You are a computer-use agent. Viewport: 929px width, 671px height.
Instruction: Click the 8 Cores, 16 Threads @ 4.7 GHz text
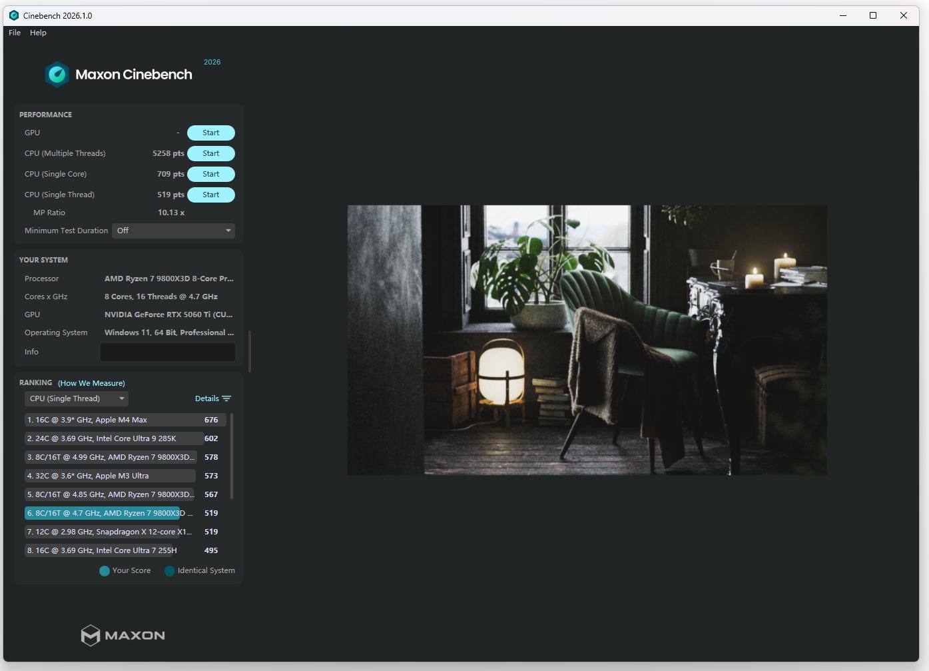click(x=161, y=297)
